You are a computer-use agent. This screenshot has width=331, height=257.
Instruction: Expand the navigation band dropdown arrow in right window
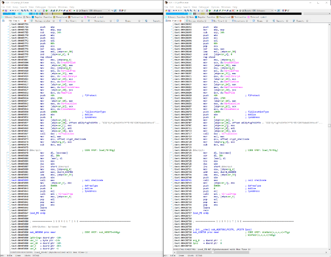tap(329, 14)
